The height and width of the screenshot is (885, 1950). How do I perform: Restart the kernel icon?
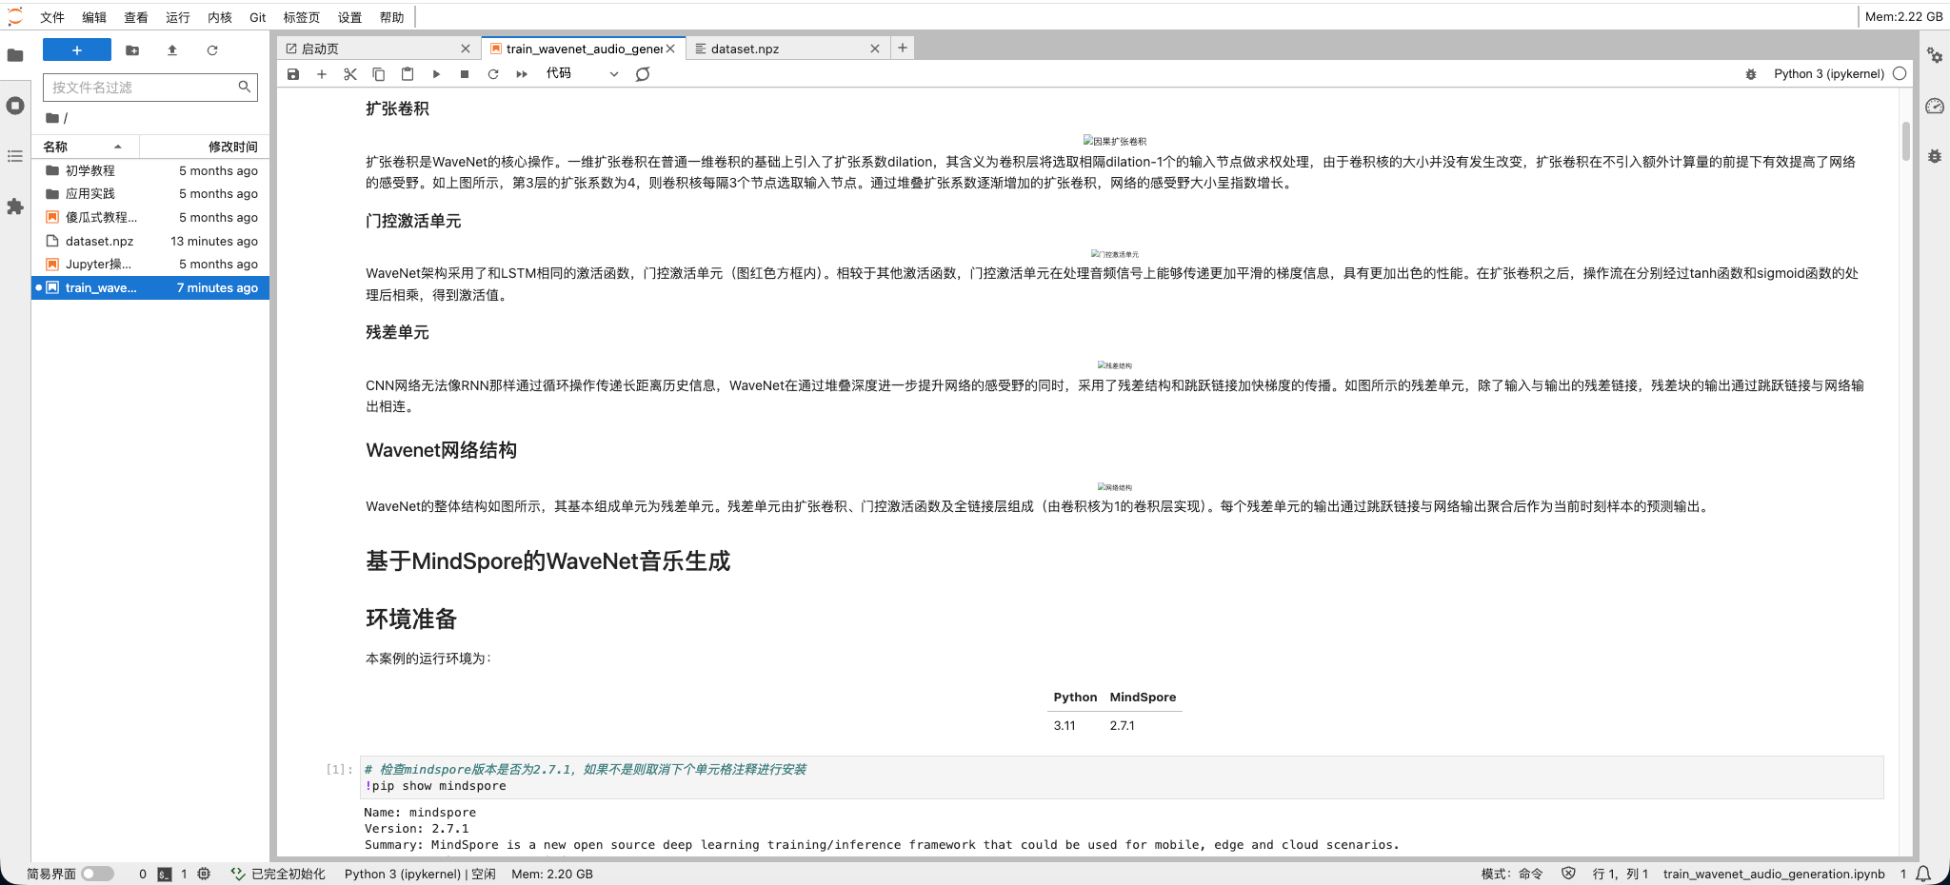coord(493,74)
